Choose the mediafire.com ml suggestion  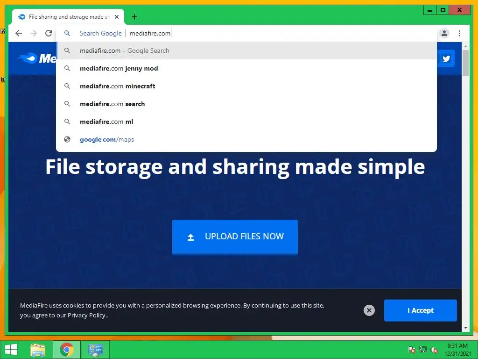pos(246,122)
